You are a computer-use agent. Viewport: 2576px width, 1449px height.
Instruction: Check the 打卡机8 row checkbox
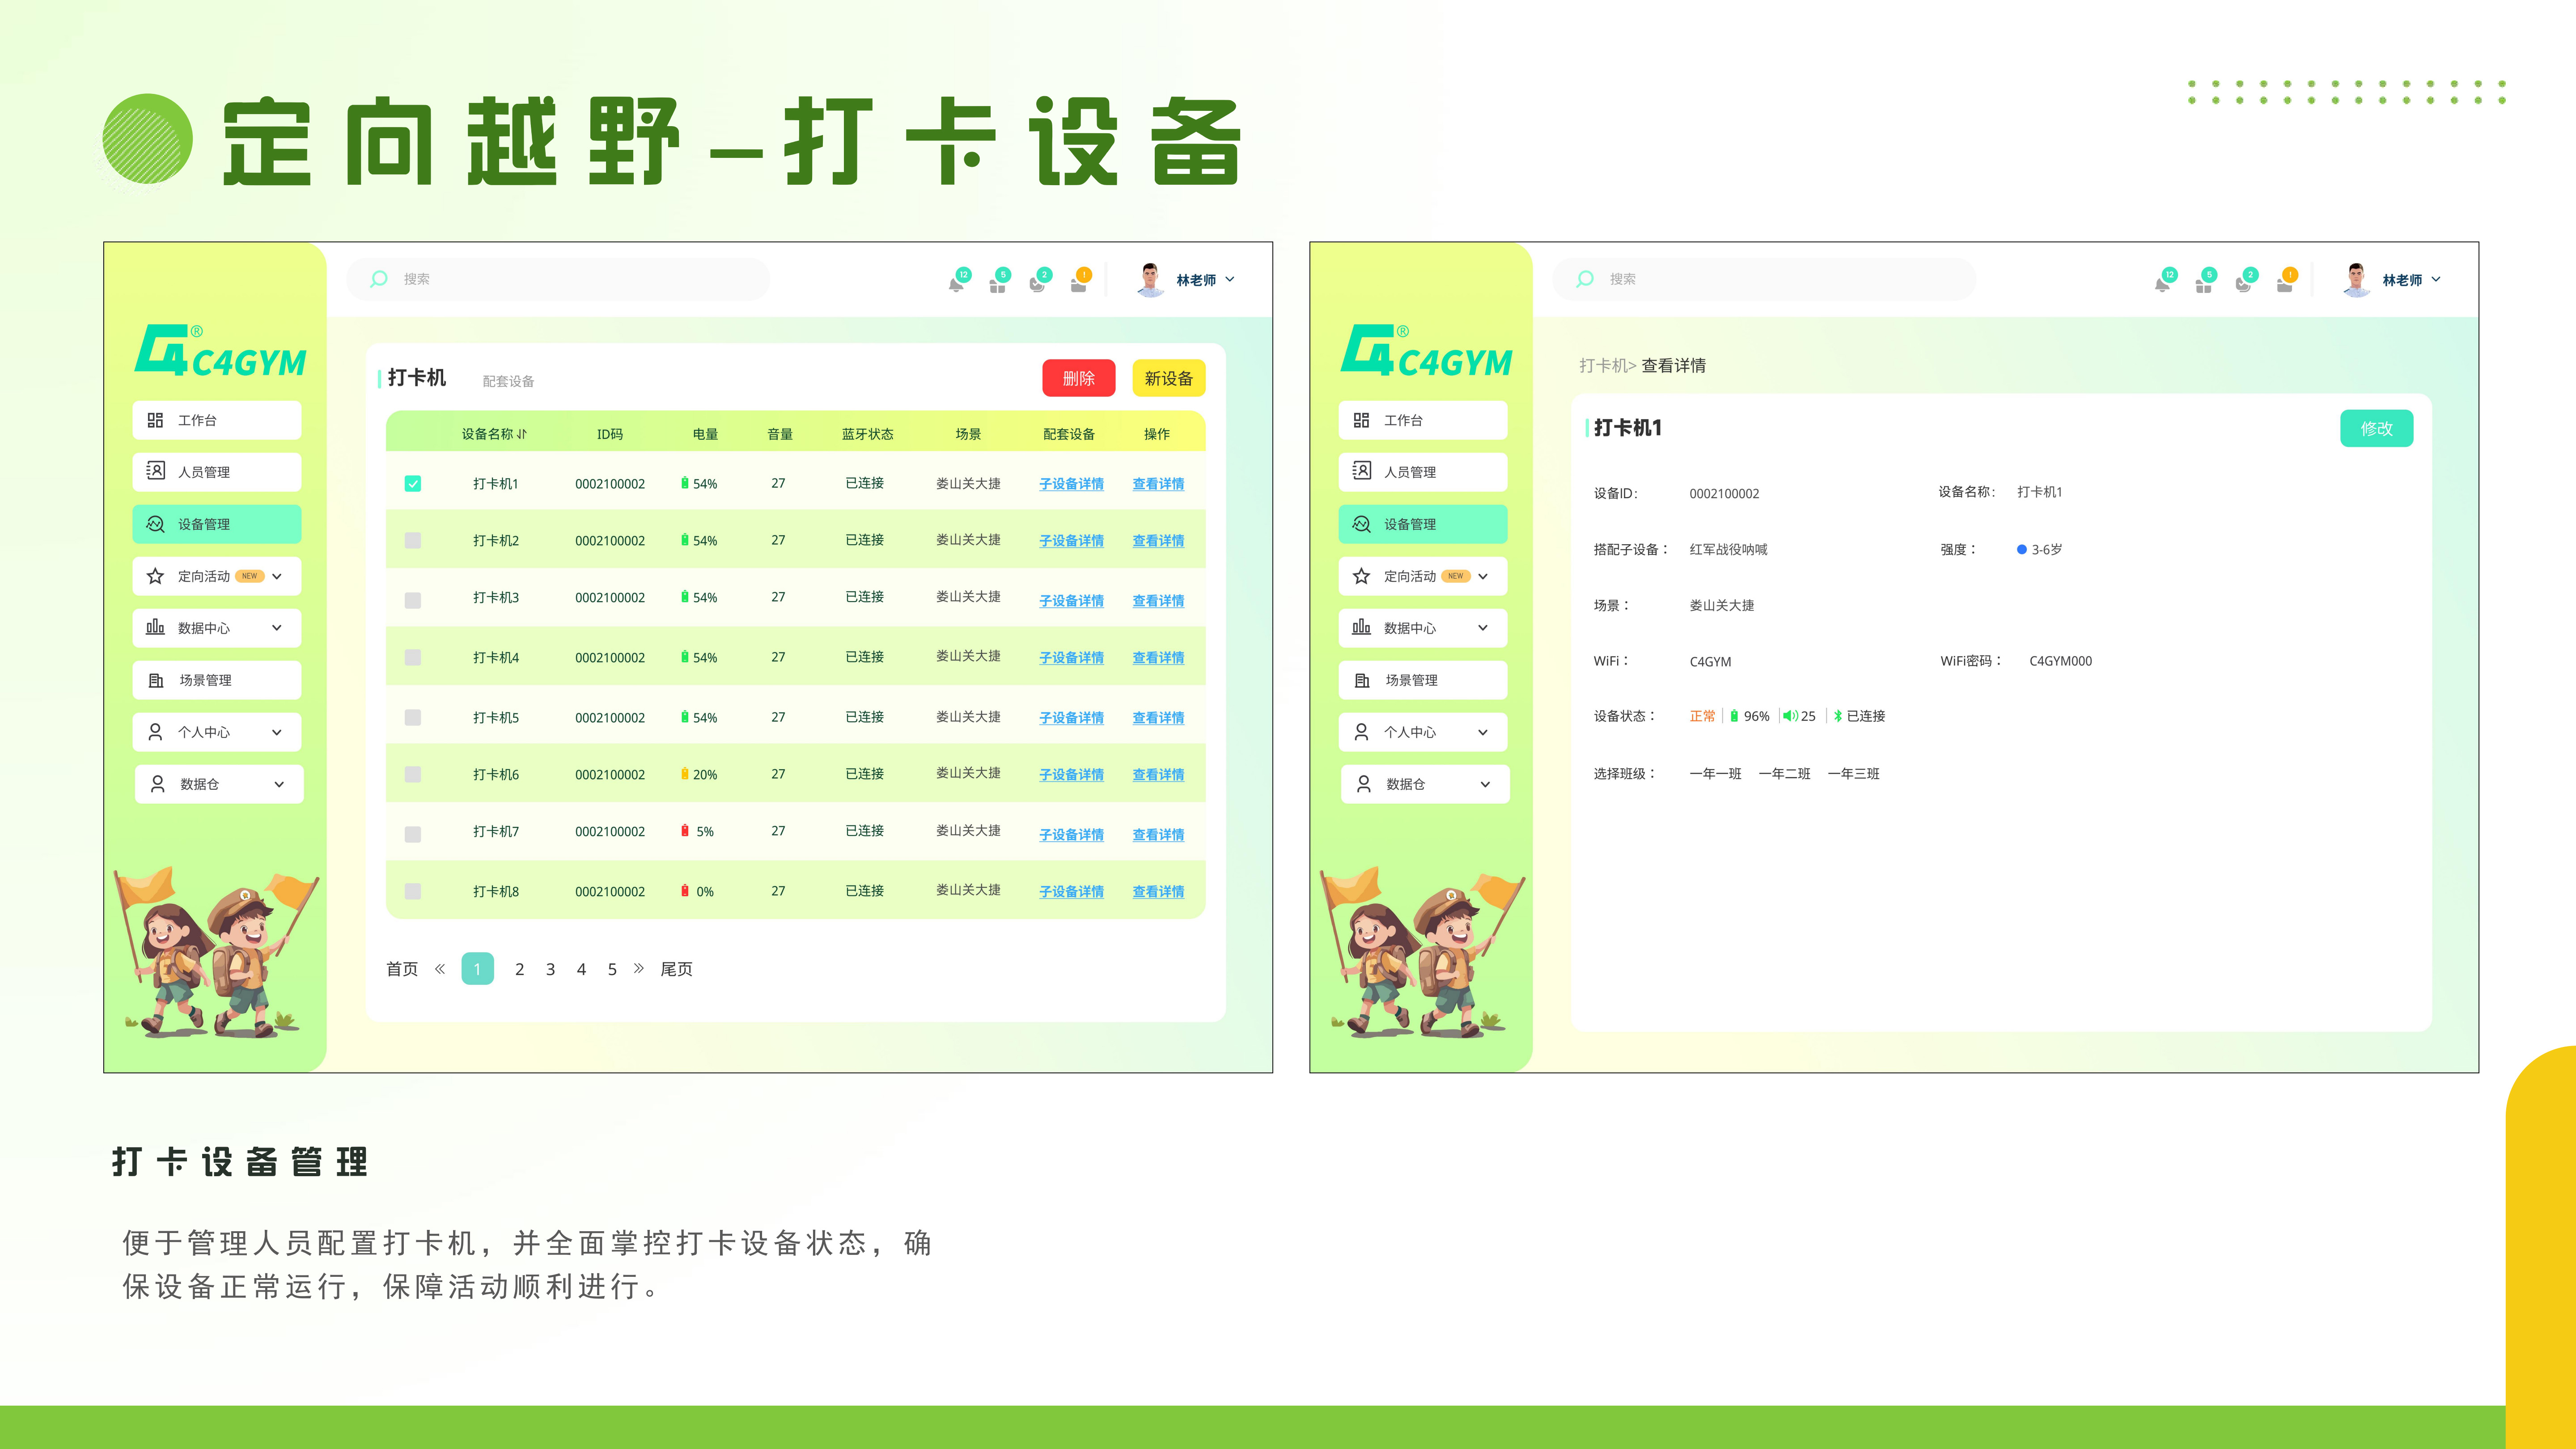coord(413,892)
